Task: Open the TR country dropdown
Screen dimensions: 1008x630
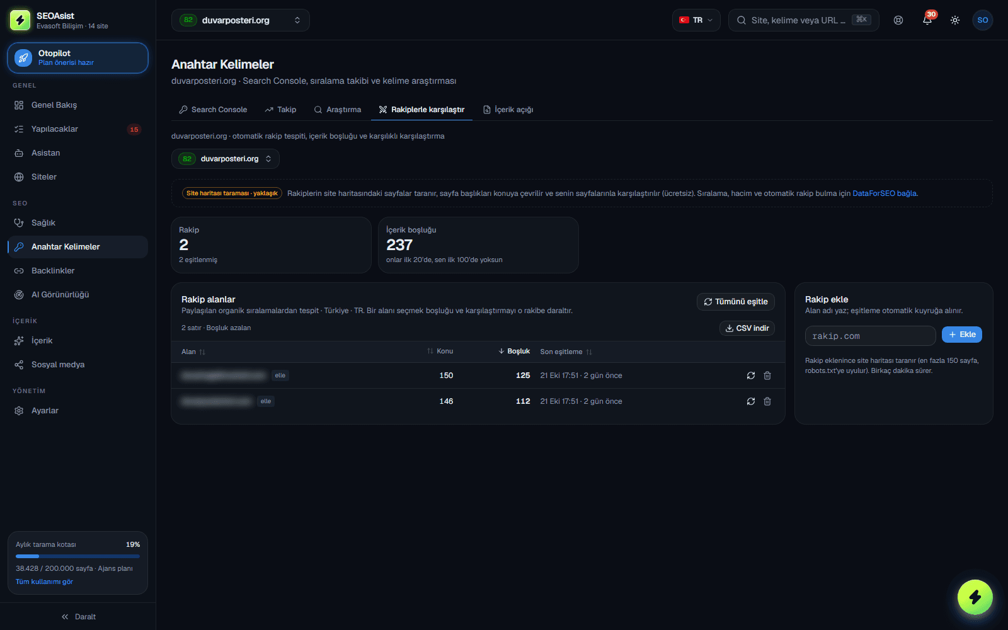Action: click(x=696, y=20)
